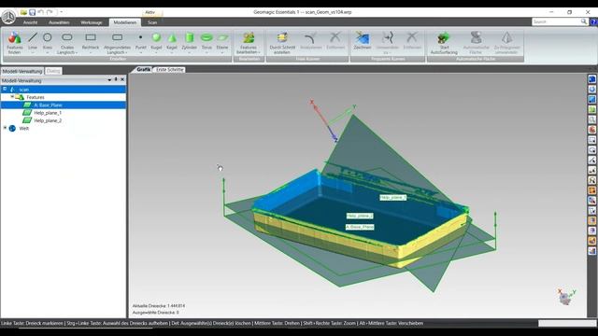The width and height of the screenshot is (598, 336).
Task: Expand the Linie dropdown arrow
Action: pos(33,52)
